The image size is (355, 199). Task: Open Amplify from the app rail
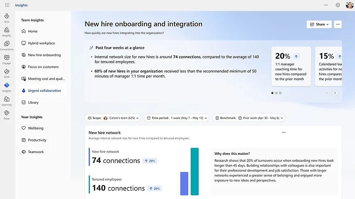click(6, 31)
